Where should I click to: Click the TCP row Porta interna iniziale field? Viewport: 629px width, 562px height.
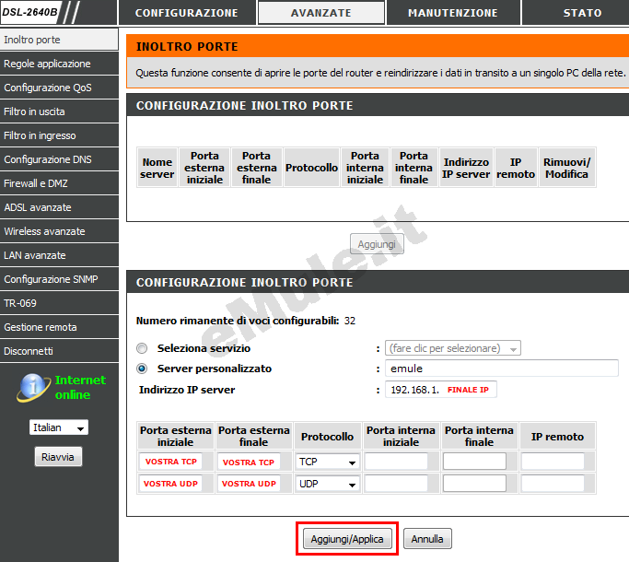[396, 462]
